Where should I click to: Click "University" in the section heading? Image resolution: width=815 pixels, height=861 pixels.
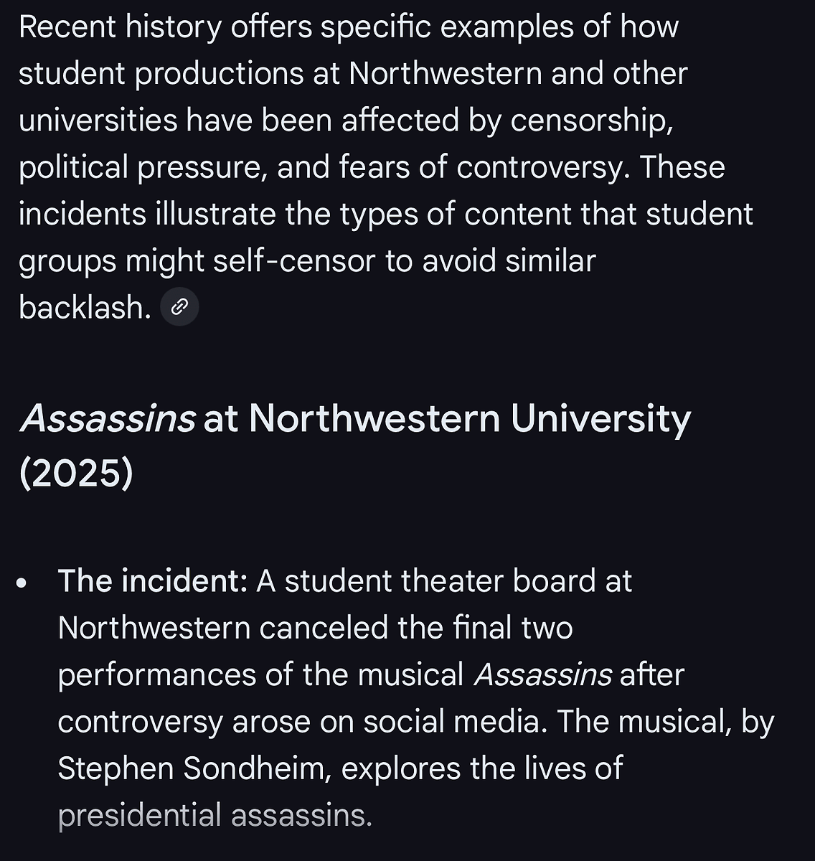tap(600, 418)
